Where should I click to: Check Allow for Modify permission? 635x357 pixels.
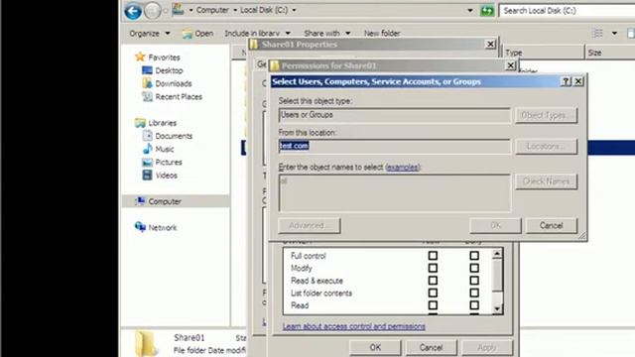(433, 268)
